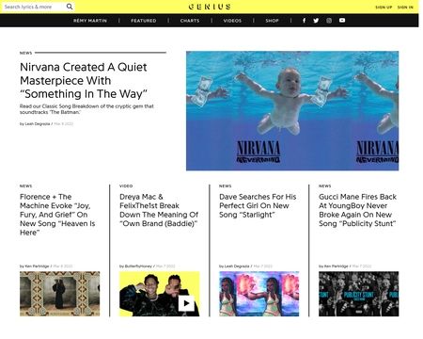The image size is (423, 339).
Task: Click the Dave Starlight artwork thumbnail
Action: tap(259, 294)
